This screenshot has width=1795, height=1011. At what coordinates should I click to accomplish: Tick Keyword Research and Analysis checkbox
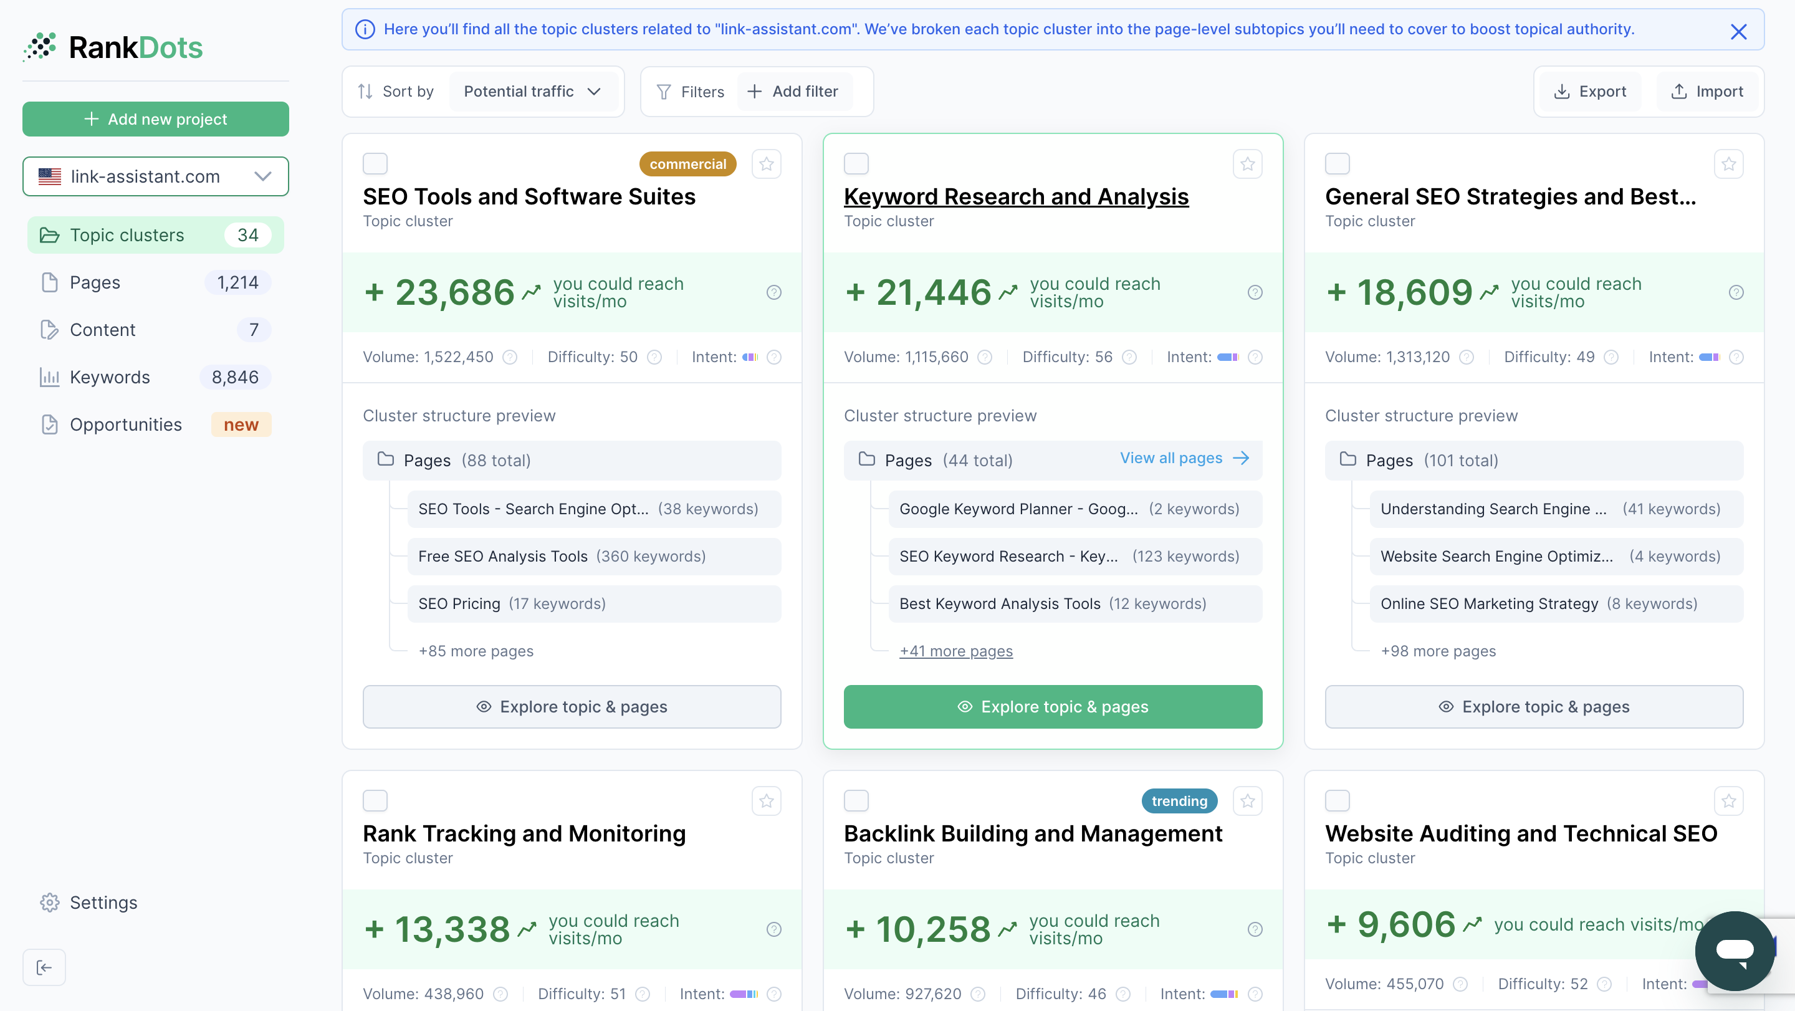[856, 164]
